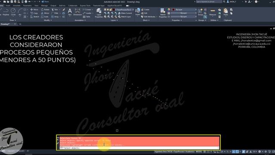
Task: Toggle layer lock padlock icon
Action: 111,9
